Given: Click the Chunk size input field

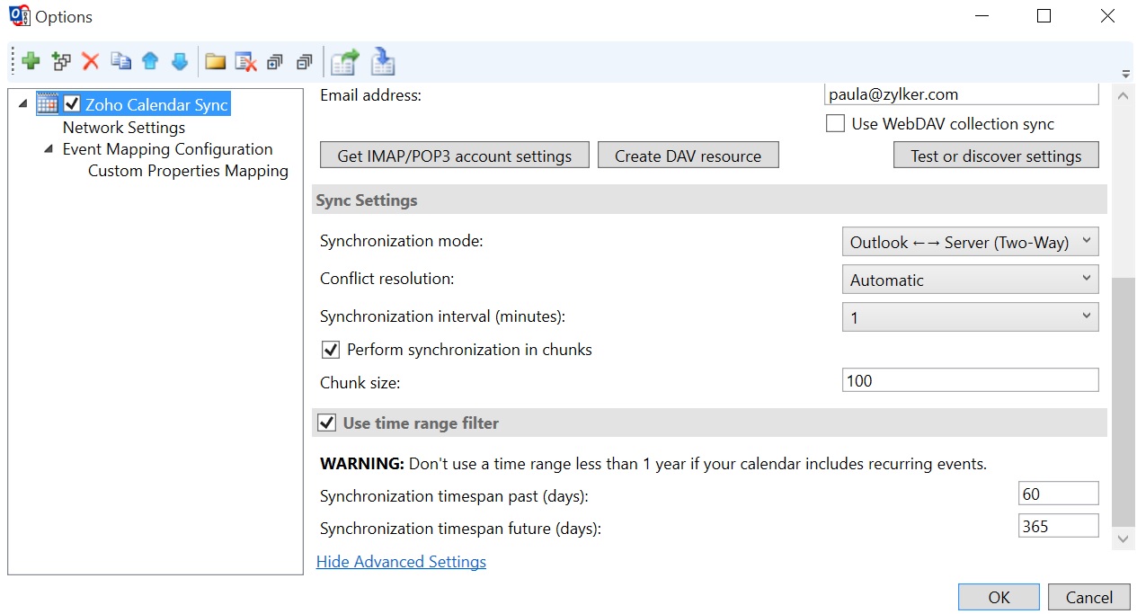Looking at the screenshot, I should [970, 380].
